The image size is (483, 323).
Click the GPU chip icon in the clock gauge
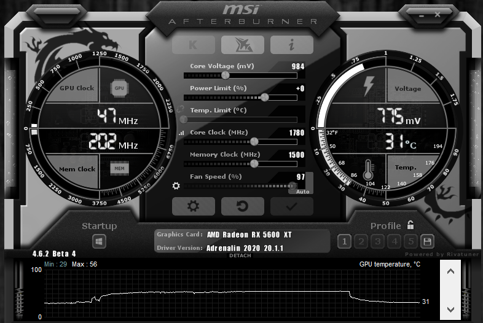119,88
